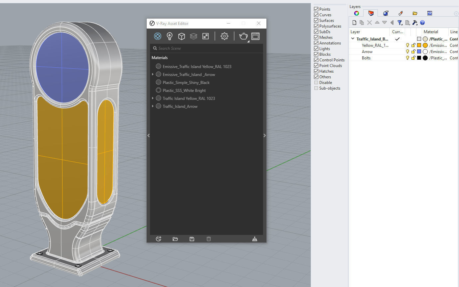The height and width of the screenshot is (287, 459).
Task: Open V-Ray render settings gear
Action: [225, 36]
